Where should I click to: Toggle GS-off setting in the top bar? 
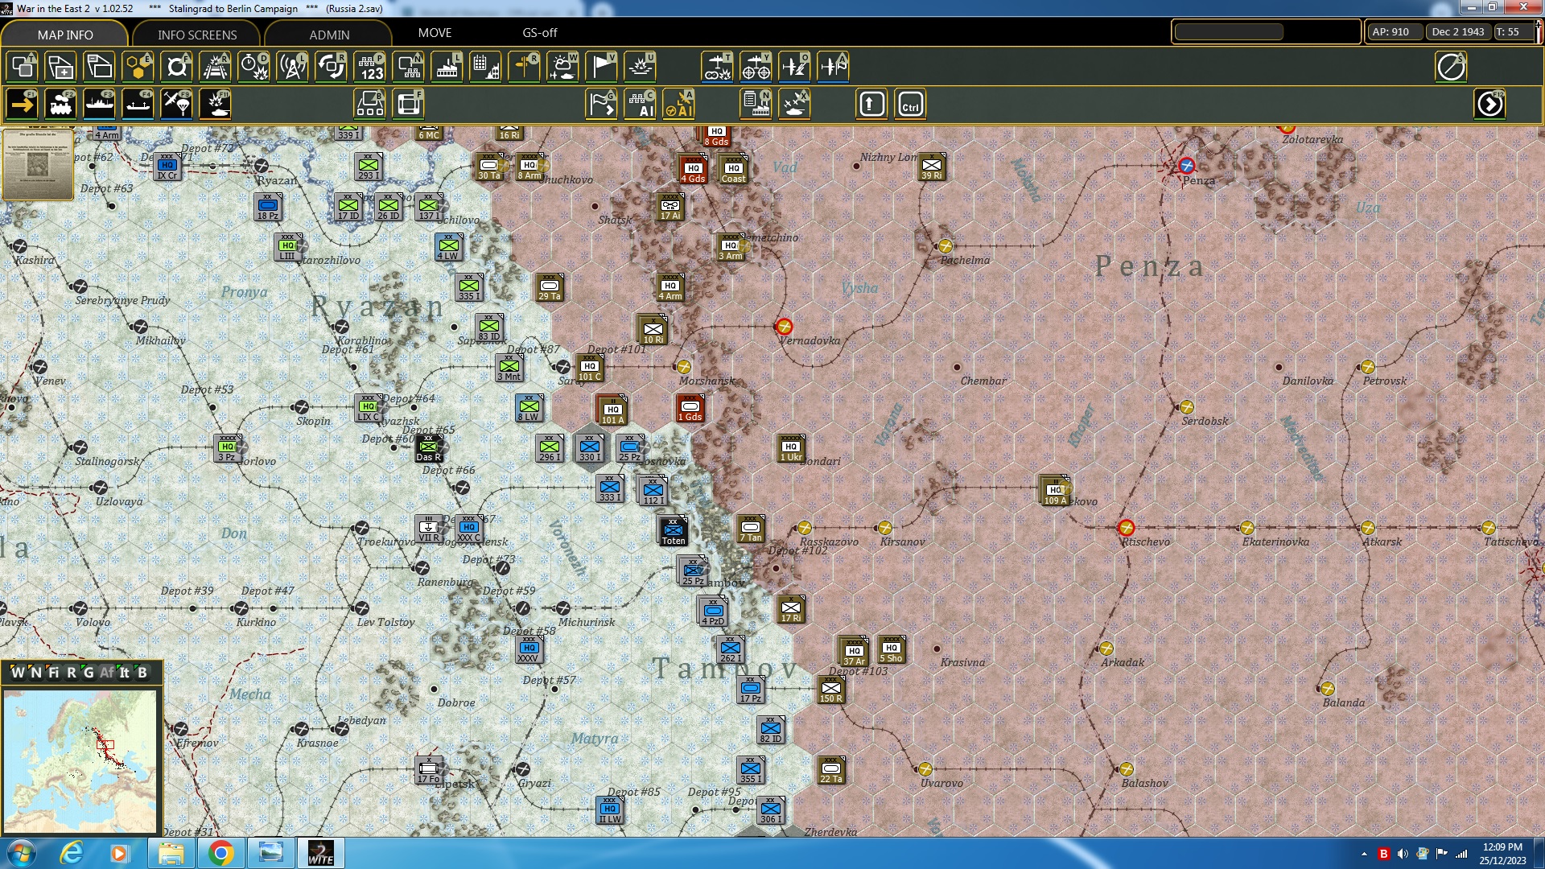click(x=538, y=33)
